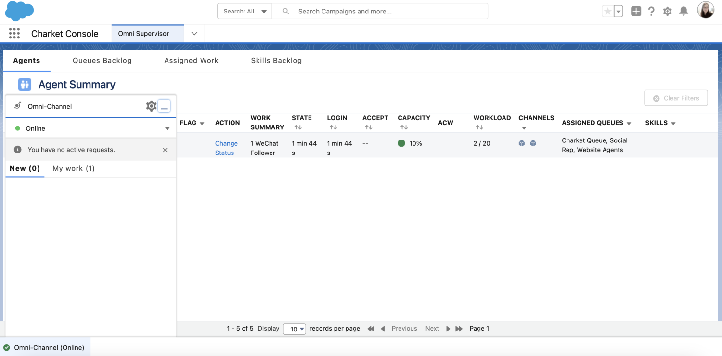Click the green capacity indicator dot
Screen dimensions: 722x356
(x=401, y=143)
